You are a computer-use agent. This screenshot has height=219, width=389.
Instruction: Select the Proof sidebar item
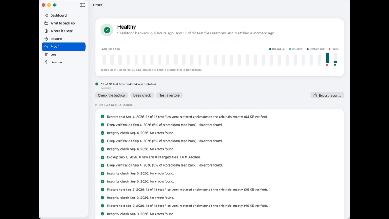[63, 46]
